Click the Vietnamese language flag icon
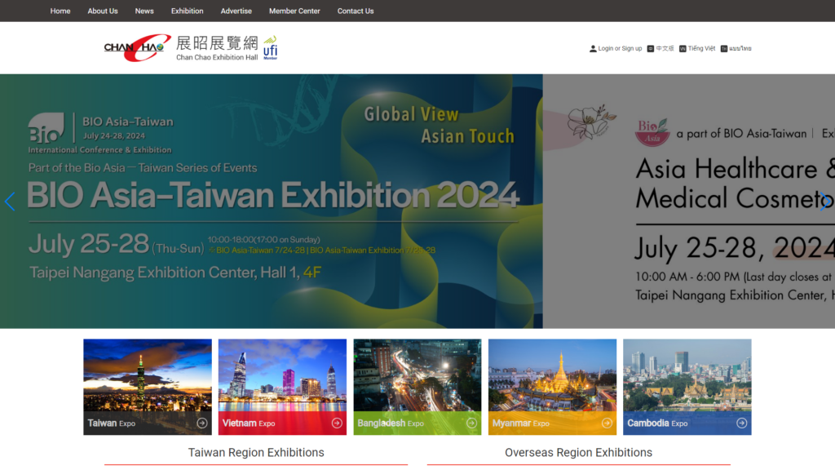835x470 pixels. 683,48
